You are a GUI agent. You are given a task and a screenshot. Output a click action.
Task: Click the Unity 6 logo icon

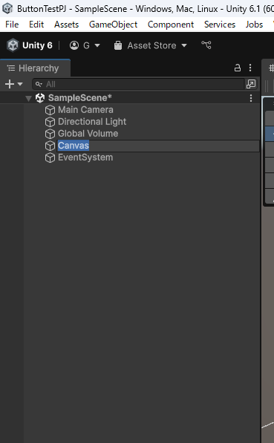tap(13, 45)
